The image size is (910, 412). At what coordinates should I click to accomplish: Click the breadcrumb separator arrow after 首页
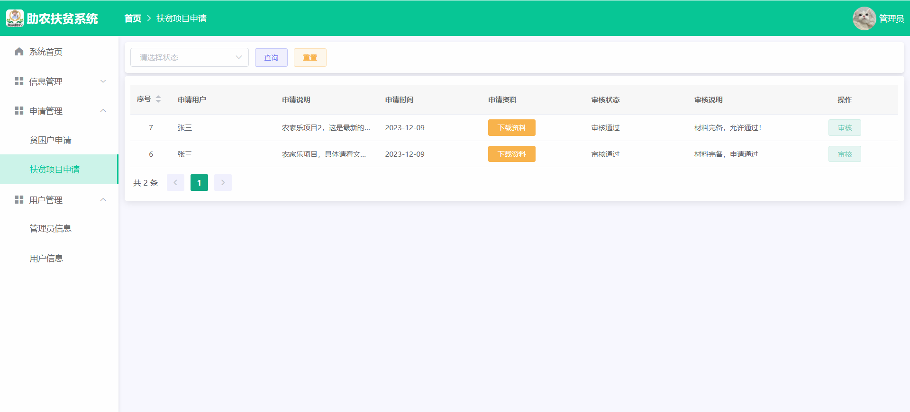click(x=149, y=18)
